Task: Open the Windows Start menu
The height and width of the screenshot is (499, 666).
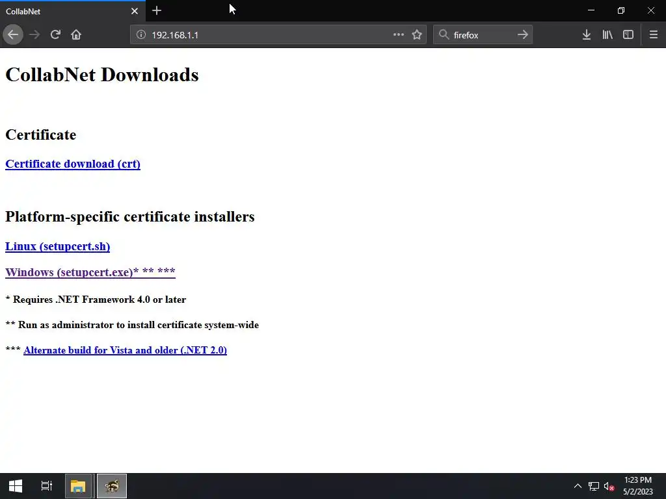Action: [x=16, y=486]
